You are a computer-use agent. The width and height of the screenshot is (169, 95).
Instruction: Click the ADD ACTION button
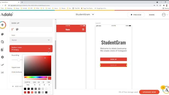pyautogui.click(x=17, y=86)
